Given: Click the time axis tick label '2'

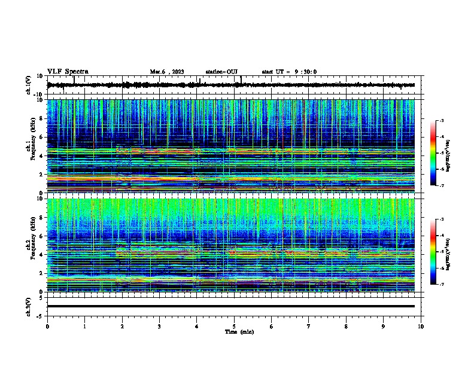Looking at the screenshot, I should (x=122, y=327).
